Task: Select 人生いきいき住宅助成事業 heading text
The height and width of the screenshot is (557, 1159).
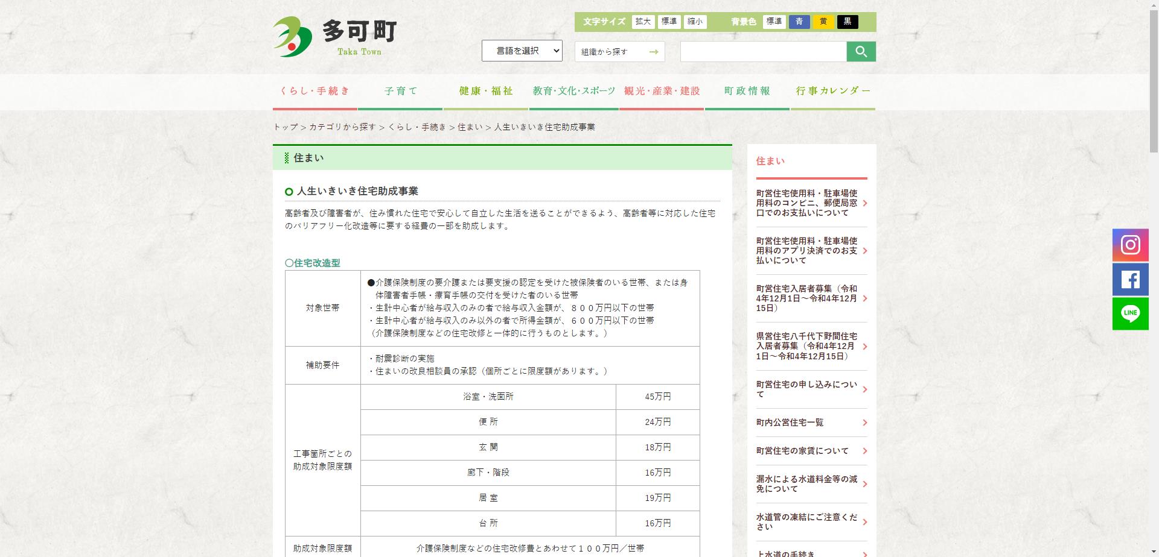Action: (x=357, y=192)
